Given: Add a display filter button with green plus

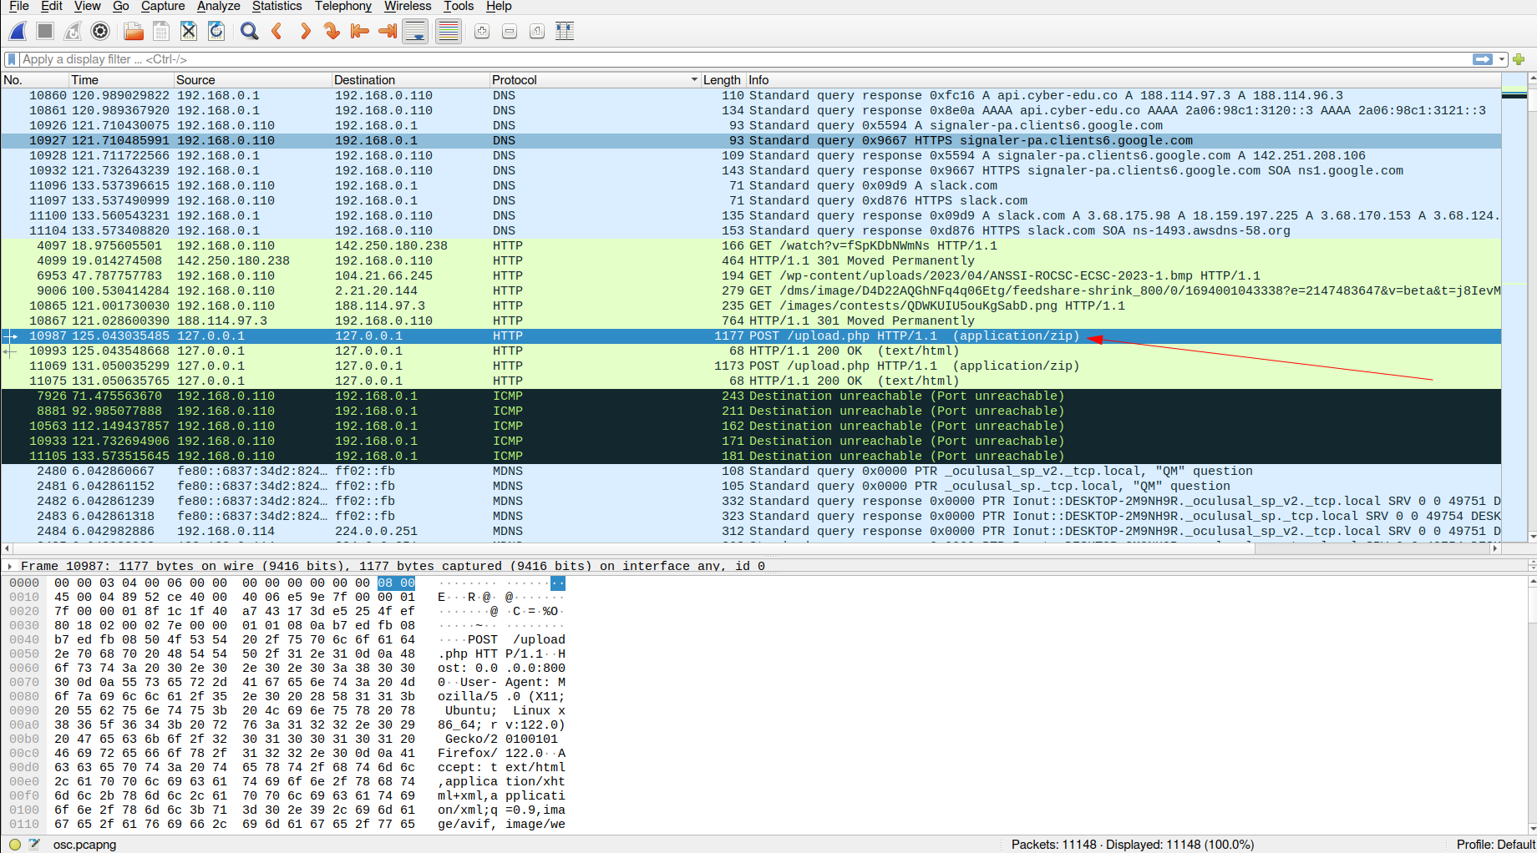Looking at the screenshot, I should click(x=1519, y=59).
